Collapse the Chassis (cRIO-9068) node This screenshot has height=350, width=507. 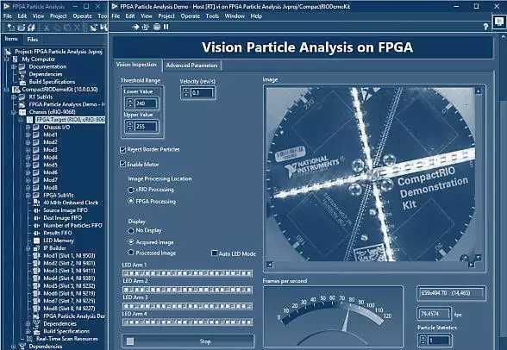tap(14, 112)
